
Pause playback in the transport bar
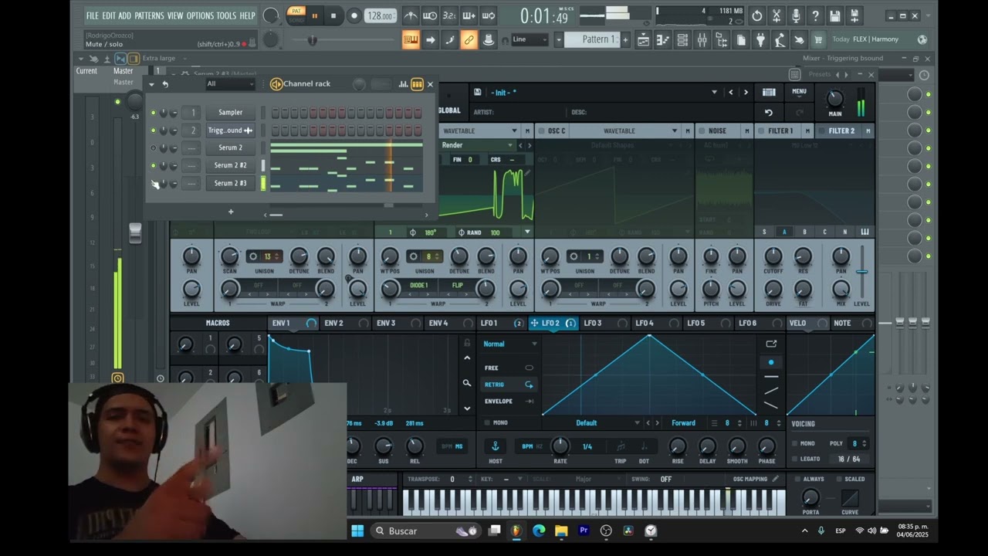(x=315, y=15)
